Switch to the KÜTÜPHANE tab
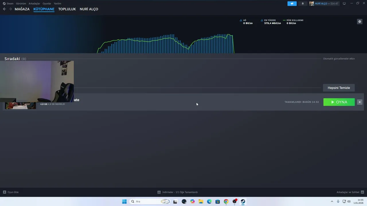This screenshot has width=367, height=206. 44,9
